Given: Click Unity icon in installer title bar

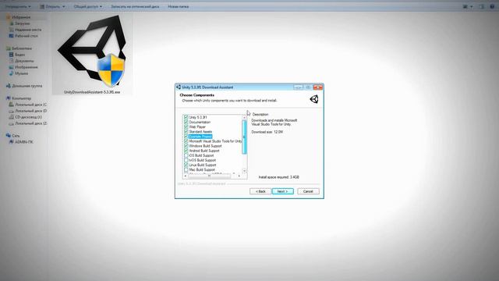Looking at the screenshot, I should pyautogui.click(x=179, y=87).
